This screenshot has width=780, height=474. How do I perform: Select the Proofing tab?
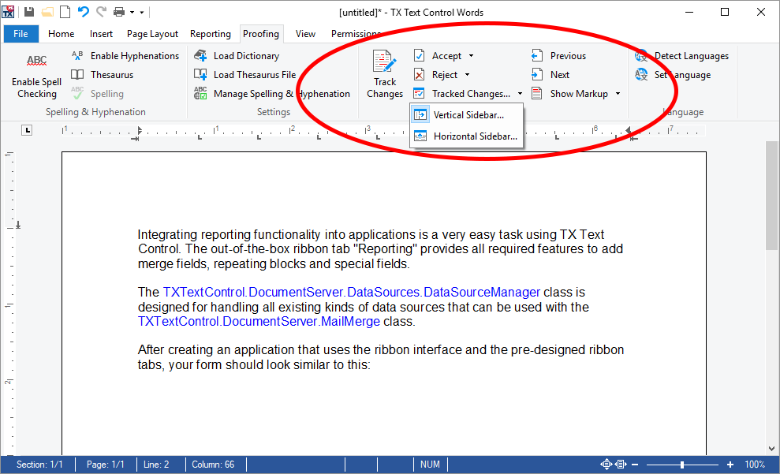(x=261, y=33)
